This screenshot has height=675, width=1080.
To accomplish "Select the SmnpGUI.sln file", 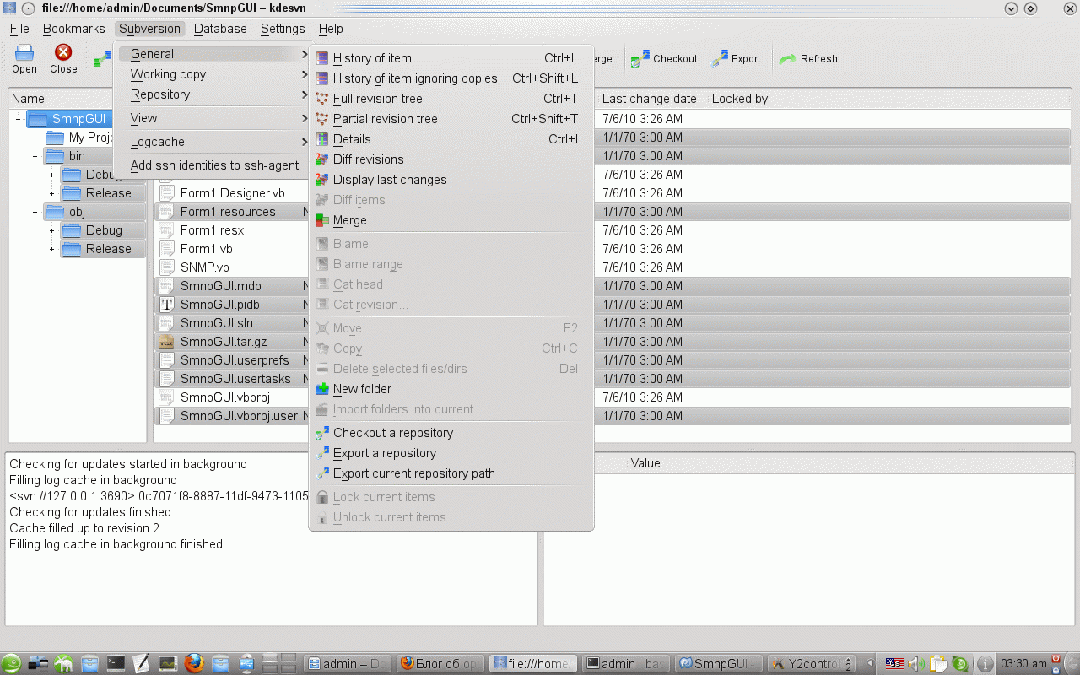I will tap(217, 323).
